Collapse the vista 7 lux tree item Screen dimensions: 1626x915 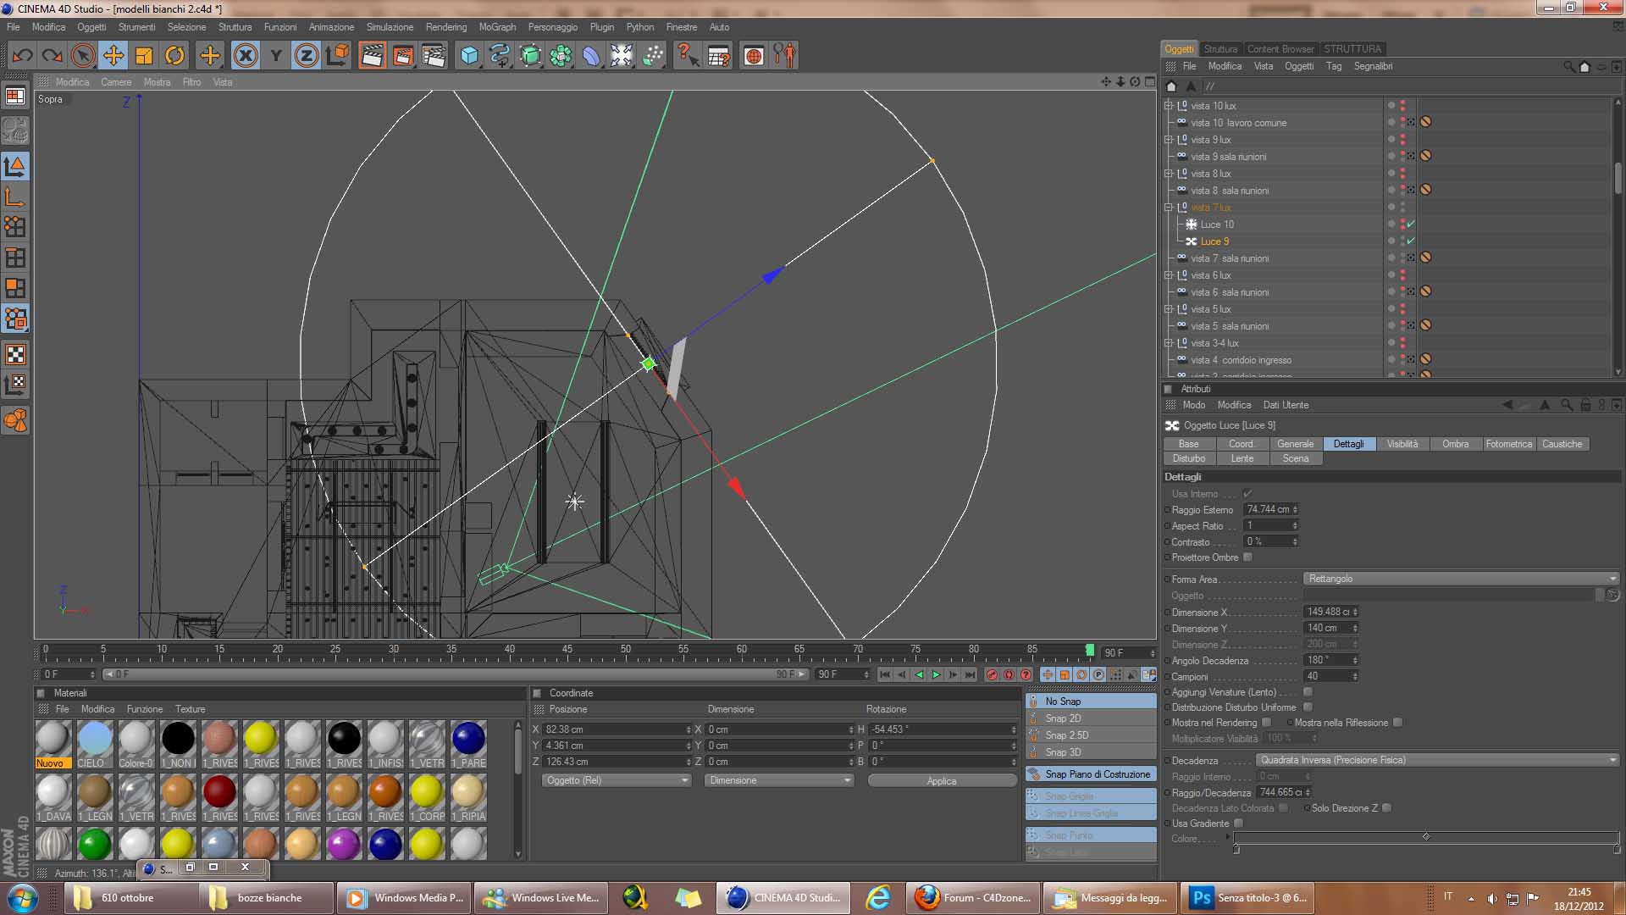coord(1169,208)
